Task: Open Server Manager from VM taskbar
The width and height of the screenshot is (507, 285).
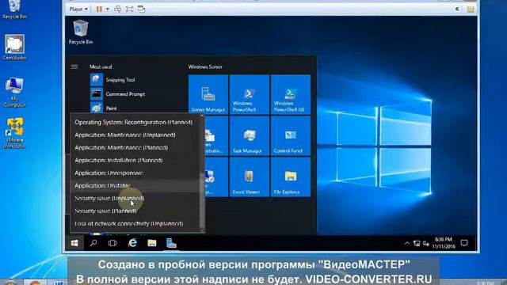Action: (171, 243)
